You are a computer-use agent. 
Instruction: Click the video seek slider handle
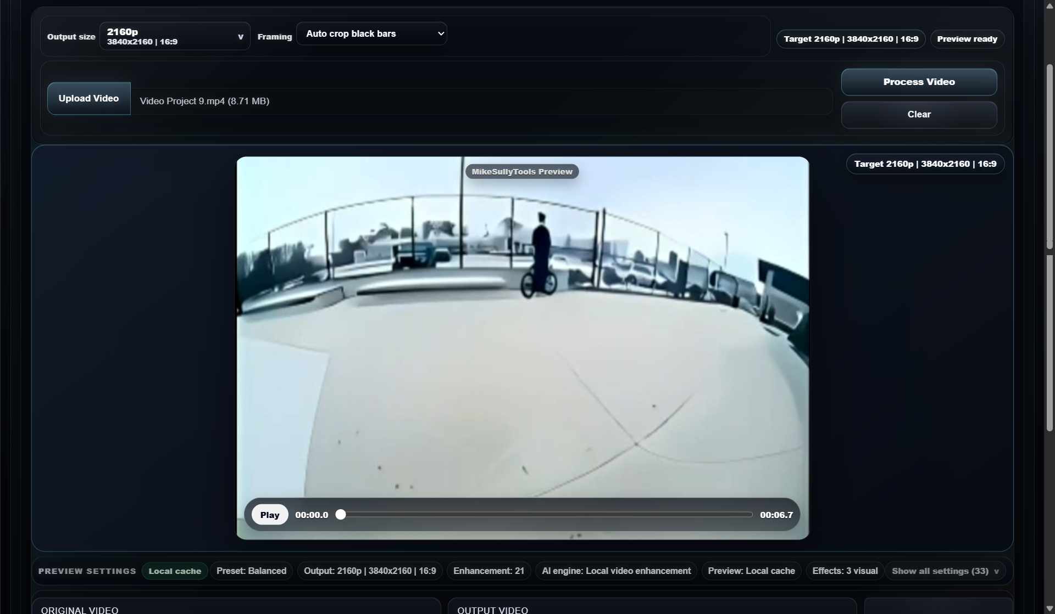click(x=341, y=514)
